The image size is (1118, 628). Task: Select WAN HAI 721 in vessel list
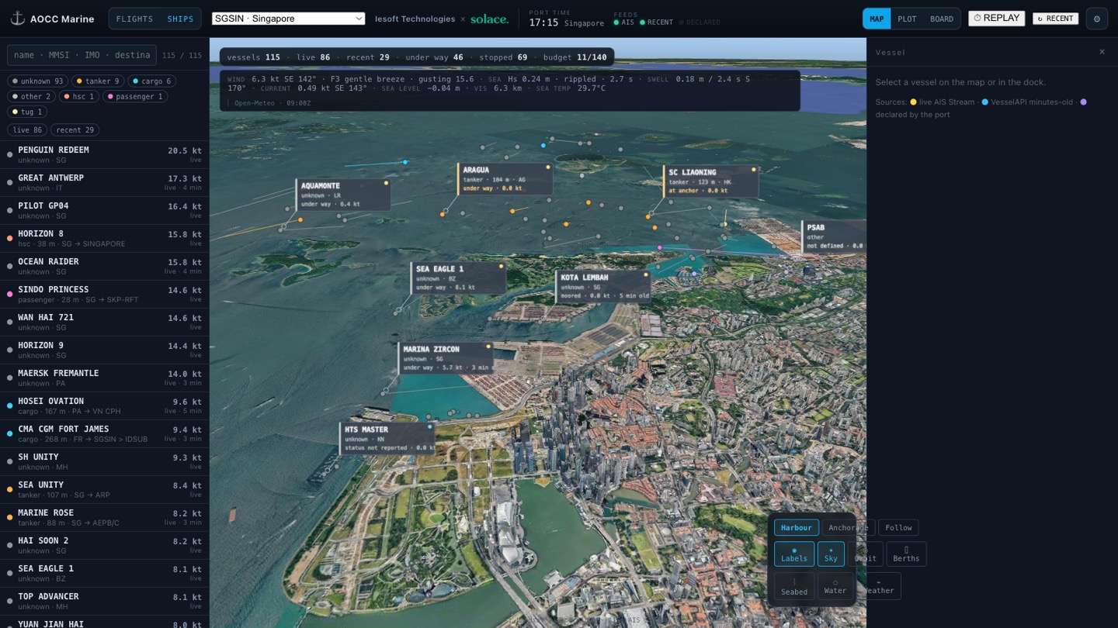click(x=105, y=323)
